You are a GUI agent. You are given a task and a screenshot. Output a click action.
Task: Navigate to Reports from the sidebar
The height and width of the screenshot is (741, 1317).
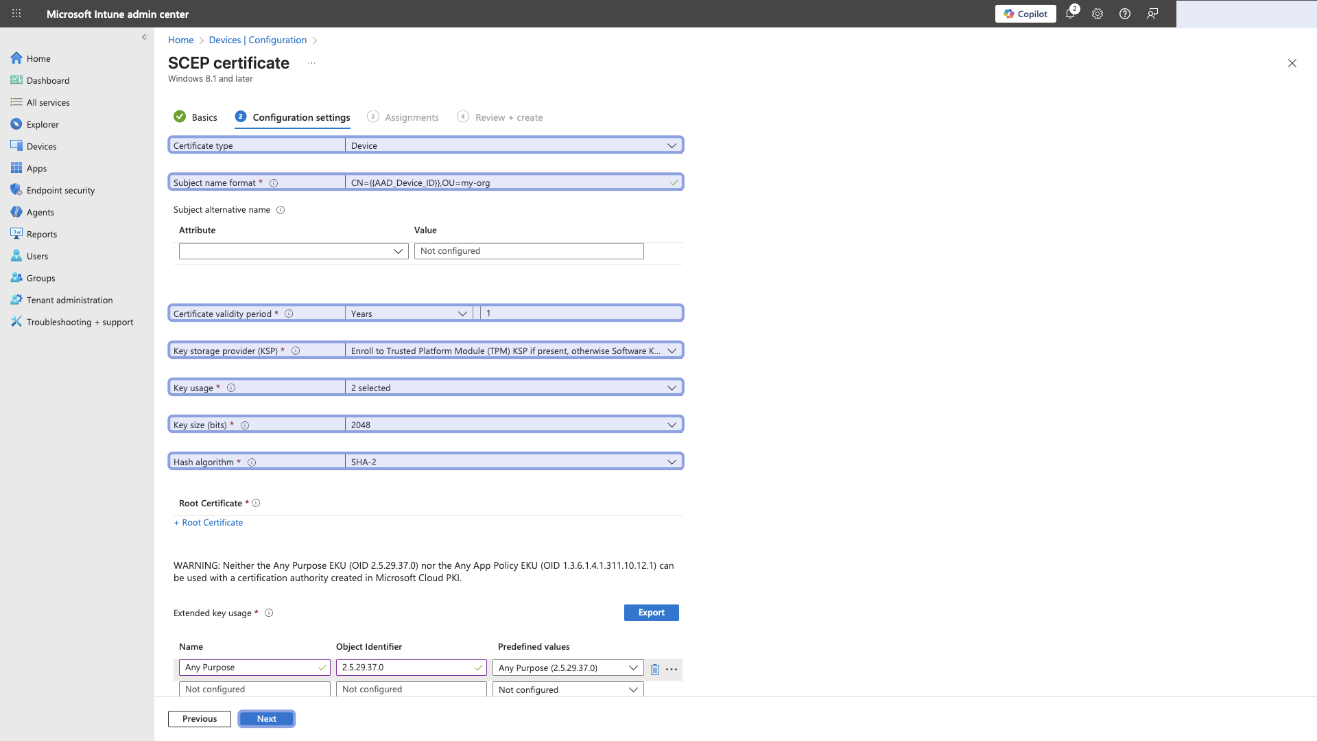tap(42, 234)
